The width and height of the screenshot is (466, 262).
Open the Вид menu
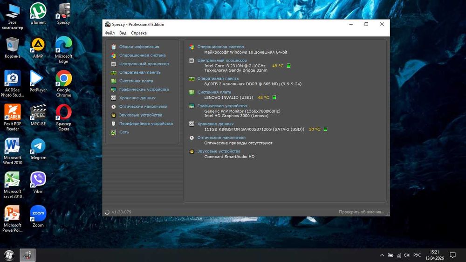pos(123,33)
